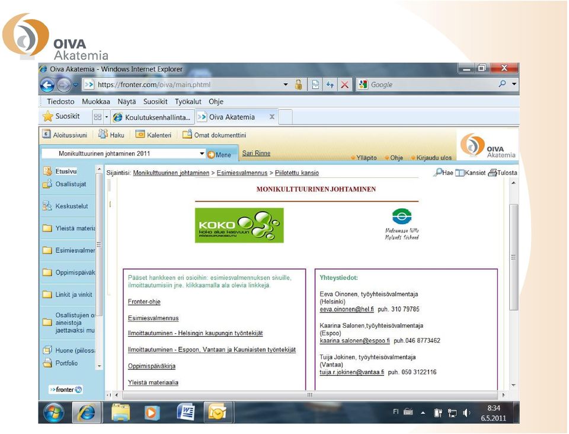Open the Ohje menu in menu bar
The height and width of the screenshot is (434, 569).
pyautogui.click(x=216, y=101)
